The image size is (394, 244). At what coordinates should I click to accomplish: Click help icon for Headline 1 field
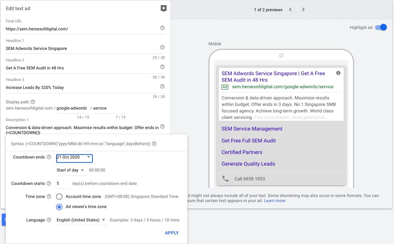coord(162,47)
